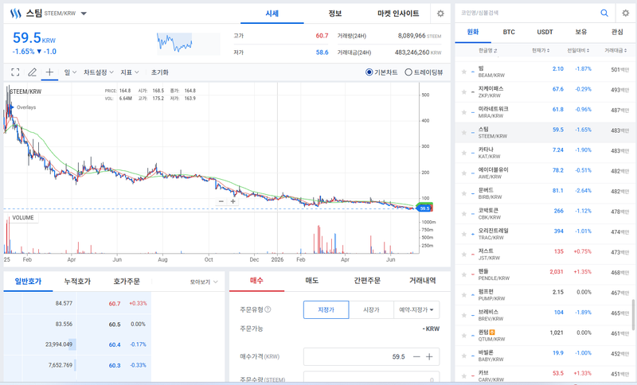This screenshot has width=637, height=385.
Task: Sort coin list by 전일대비
Action: click(578, 50)
